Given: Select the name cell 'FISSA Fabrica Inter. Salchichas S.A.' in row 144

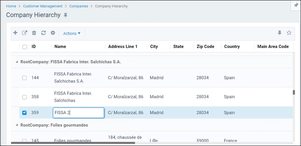Looking at the screenshot, I should point(73,78).
